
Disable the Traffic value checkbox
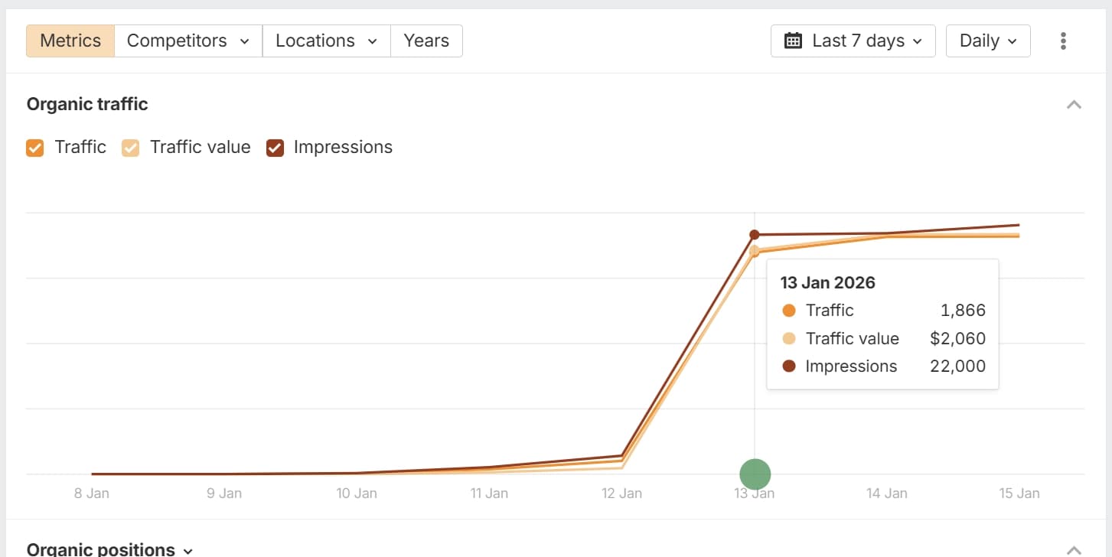tap(130, 147)
